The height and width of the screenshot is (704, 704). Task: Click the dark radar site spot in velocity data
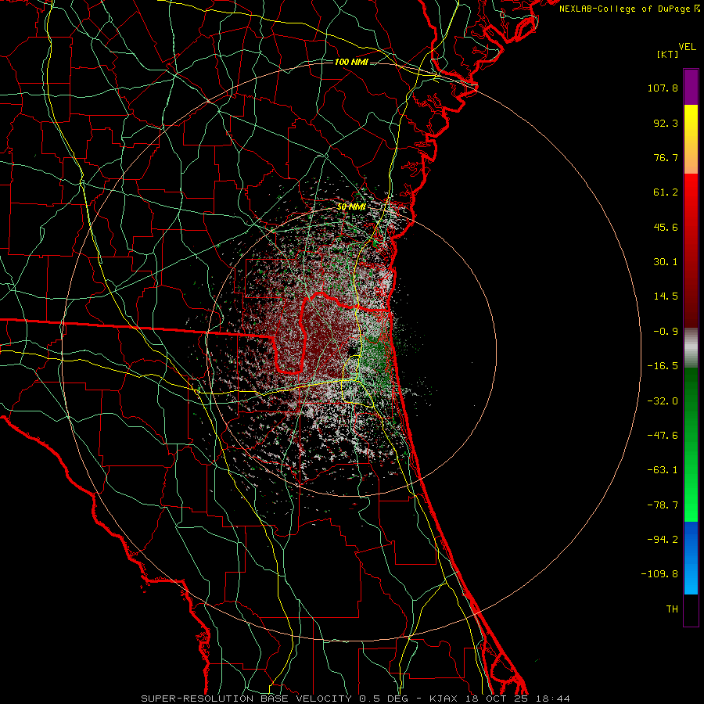pyautogui.click(x=353, y=350)
